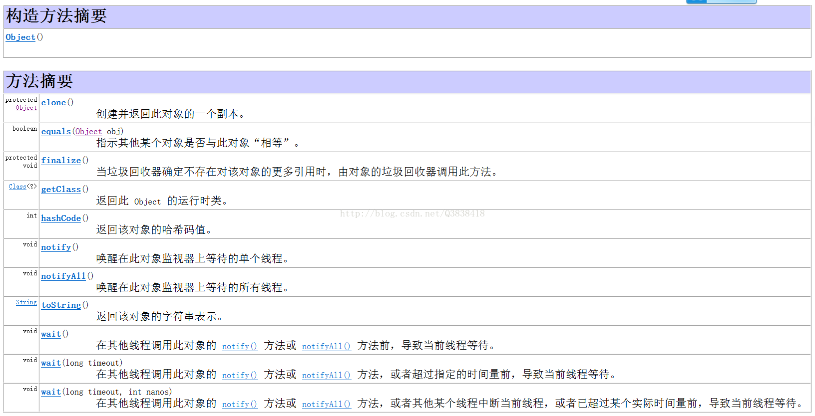Open the wait(long timeout) method link
Viewport: 815px width, 416px height.
51,363
